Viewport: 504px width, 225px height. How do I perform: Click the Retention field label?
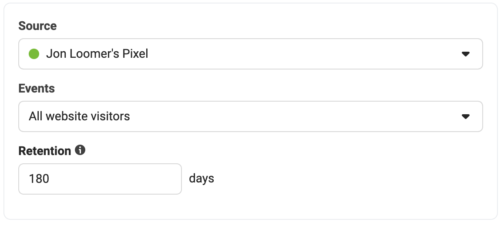point(45,151)
